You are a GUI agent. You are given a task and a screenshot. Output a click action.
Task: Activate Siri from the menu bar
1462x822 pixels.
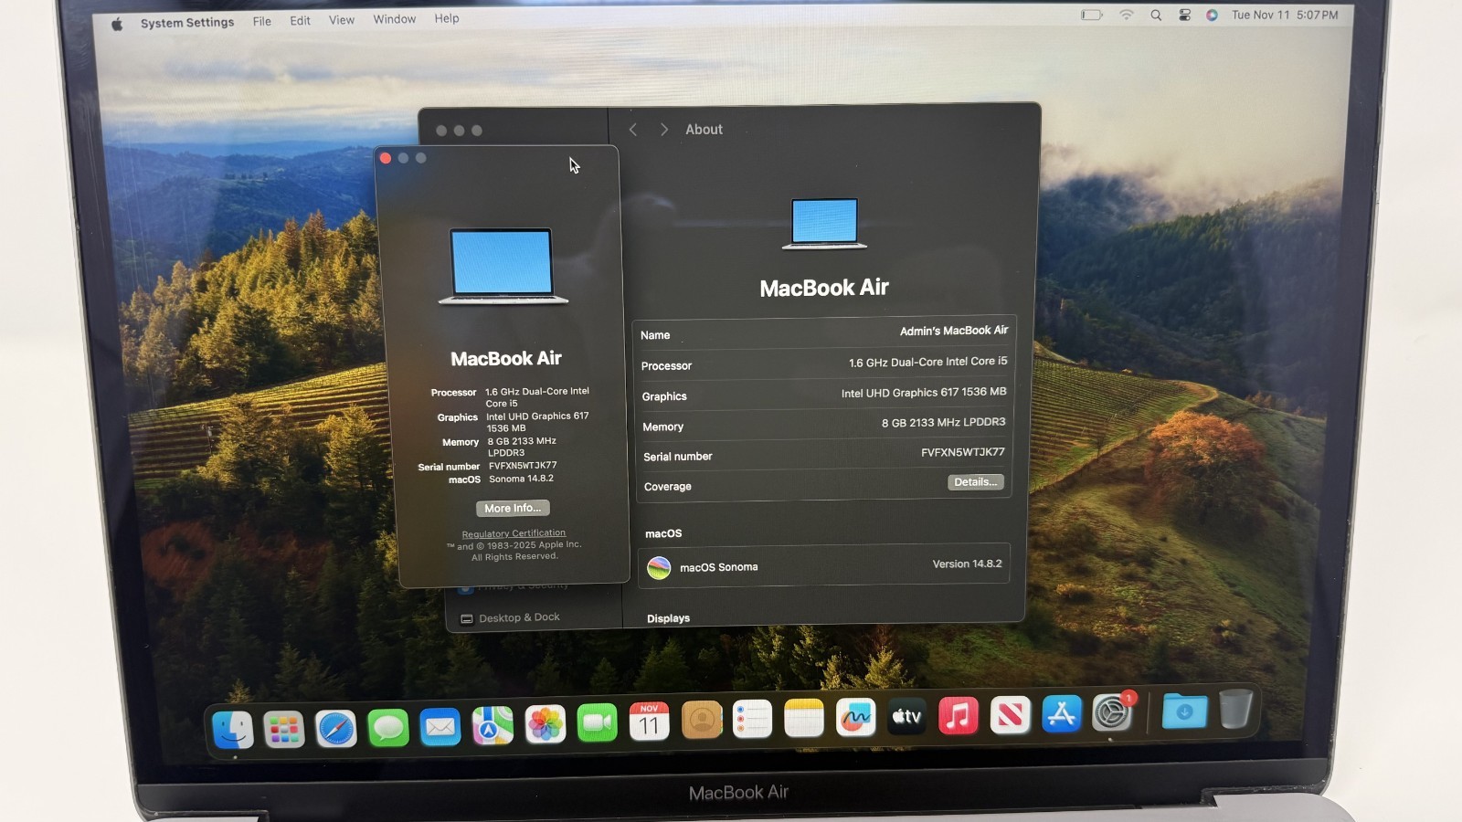[1212, 16]
